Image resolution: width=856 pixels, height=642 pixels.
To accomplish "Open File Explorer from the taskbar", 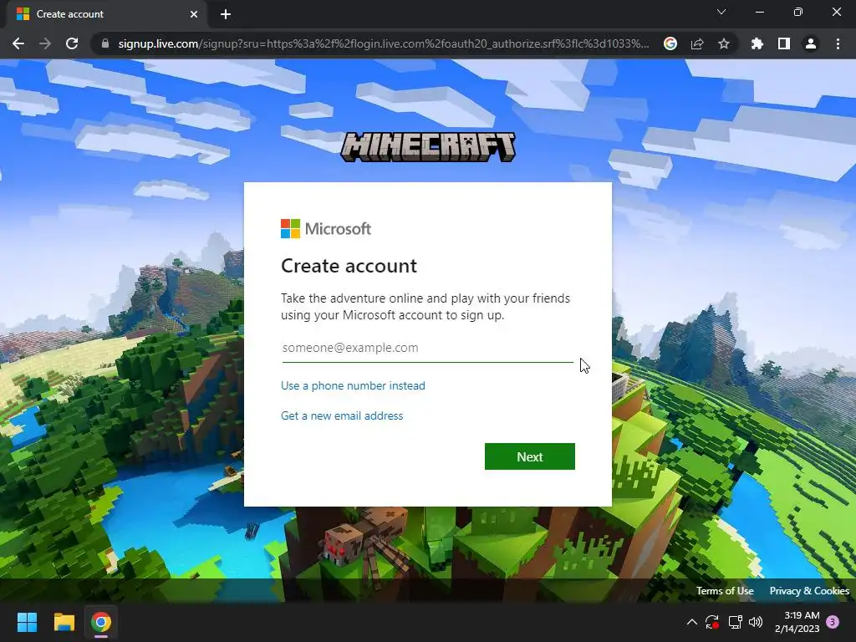I will click(64, 622).
